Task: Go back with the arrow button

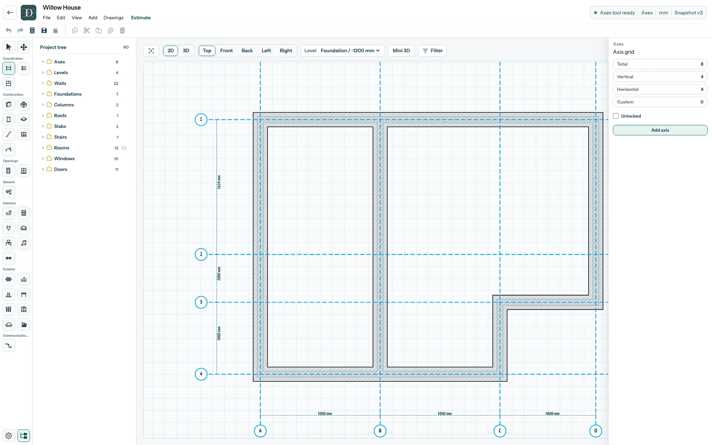Action: click(10, 13)
